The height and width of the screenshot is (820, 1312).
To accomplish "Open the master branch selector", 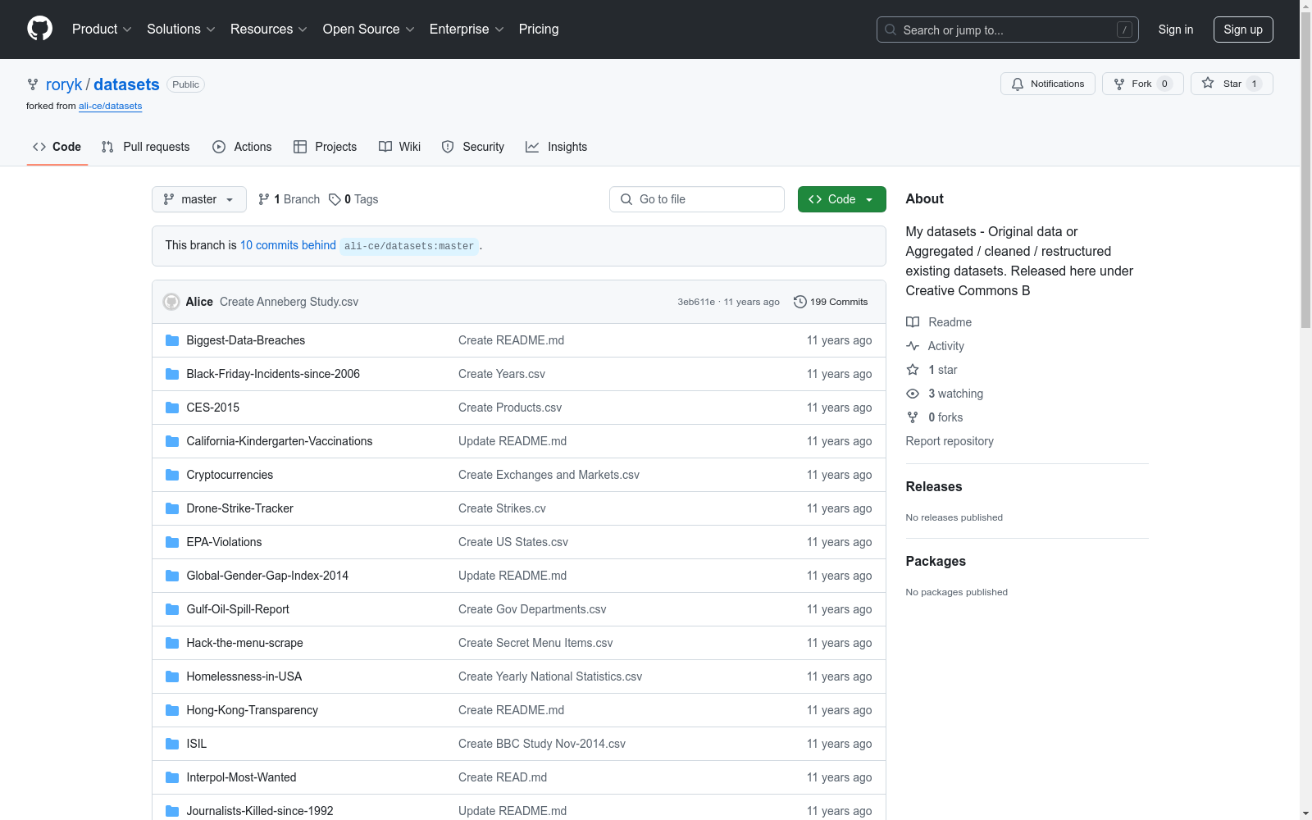I will click(x=199, y=199).
